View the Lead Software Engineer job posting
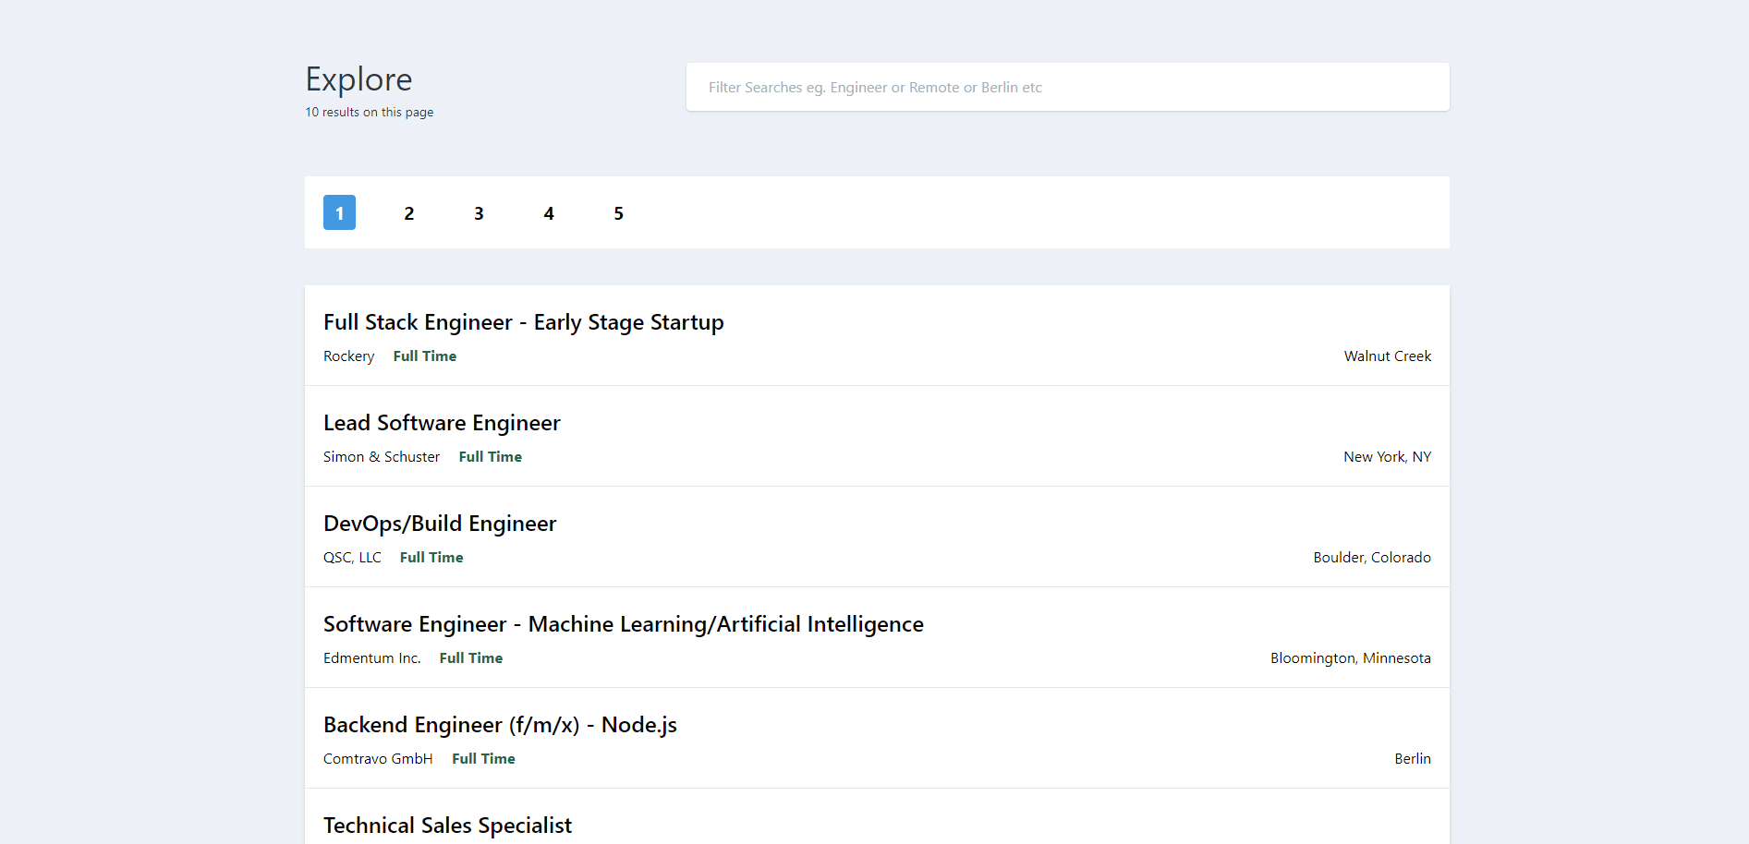 [442, 423]
